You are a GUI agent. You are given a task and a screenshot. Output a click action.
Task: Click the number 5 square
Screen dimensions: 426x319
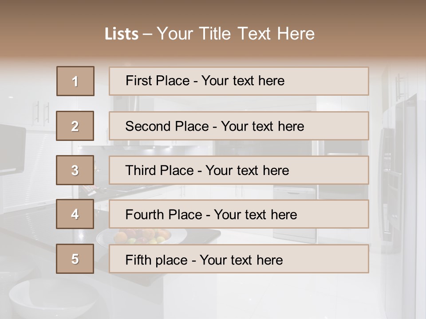pyautogui.click(x=75, y=259)
